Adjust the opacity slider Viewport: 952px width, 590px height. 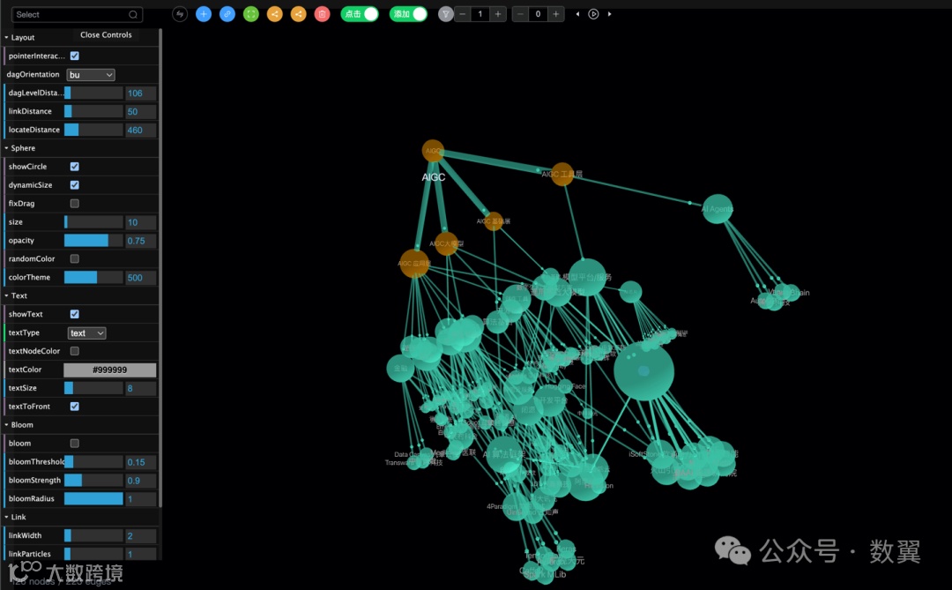[x=93, y=241]
